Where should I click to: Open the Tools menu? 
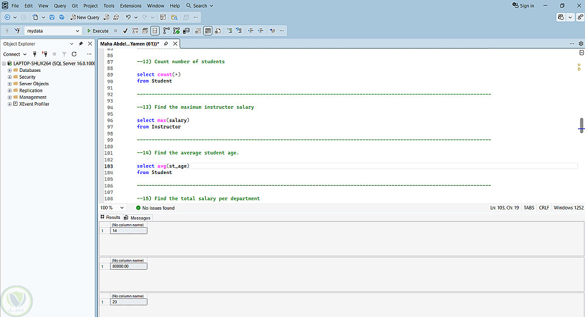[x=109, y=6]
